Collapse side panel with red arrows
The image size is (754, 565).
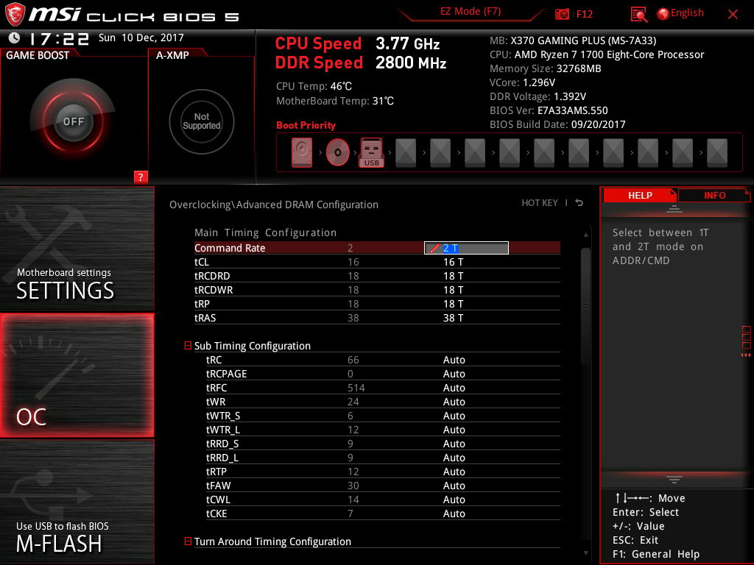745,355
